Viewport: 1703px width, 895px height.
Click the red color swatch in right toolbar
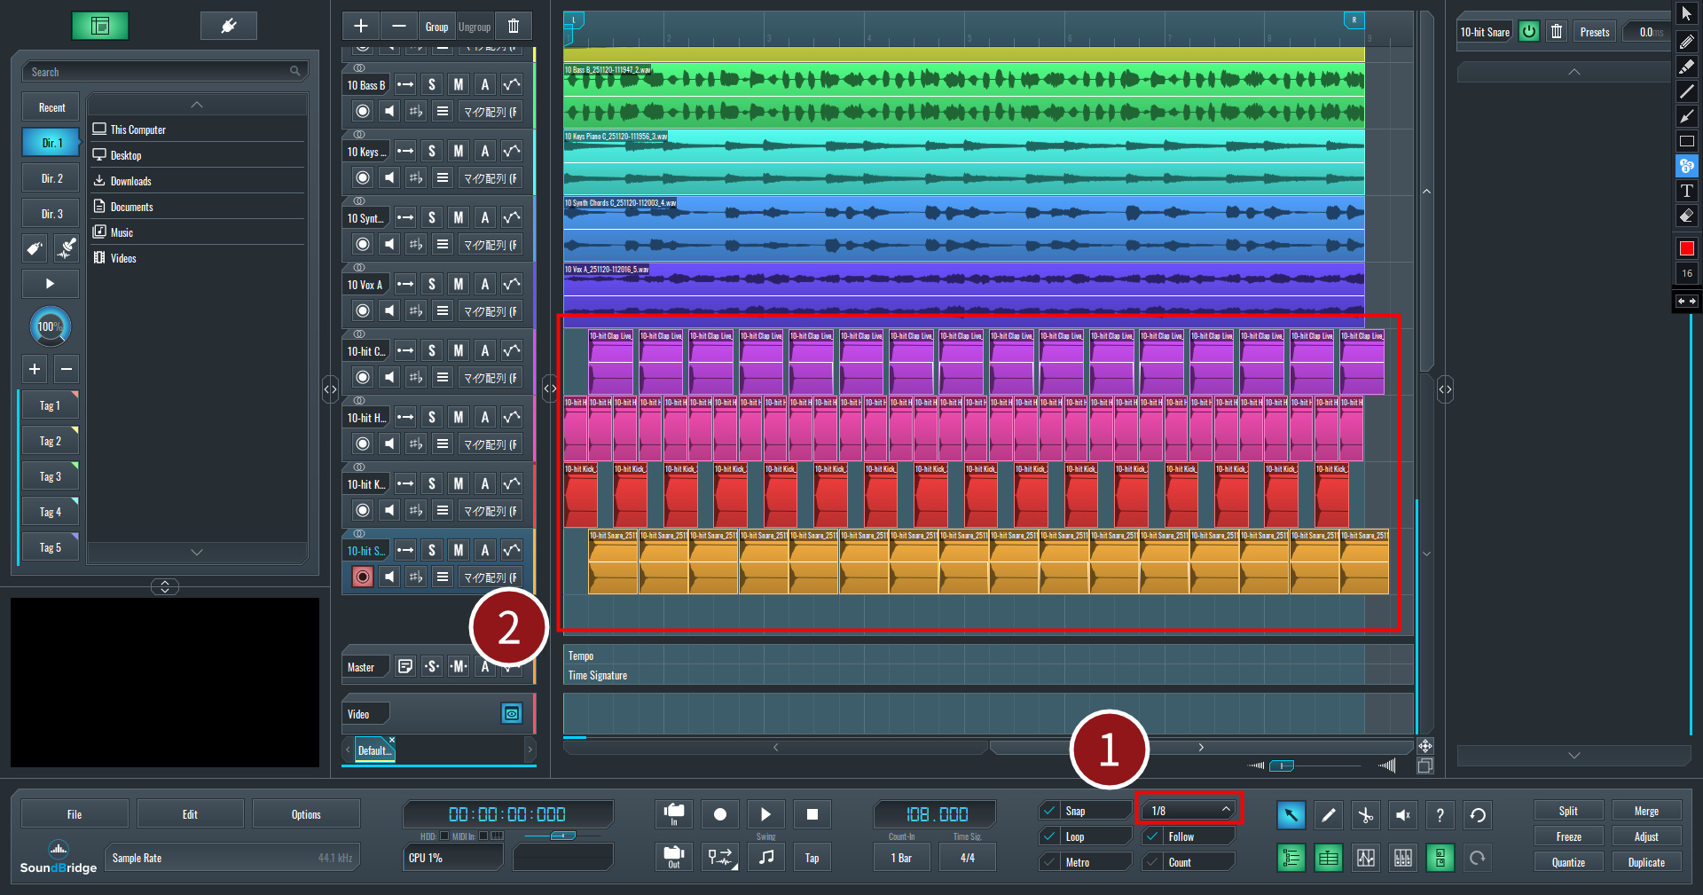tap(1686, 249)
